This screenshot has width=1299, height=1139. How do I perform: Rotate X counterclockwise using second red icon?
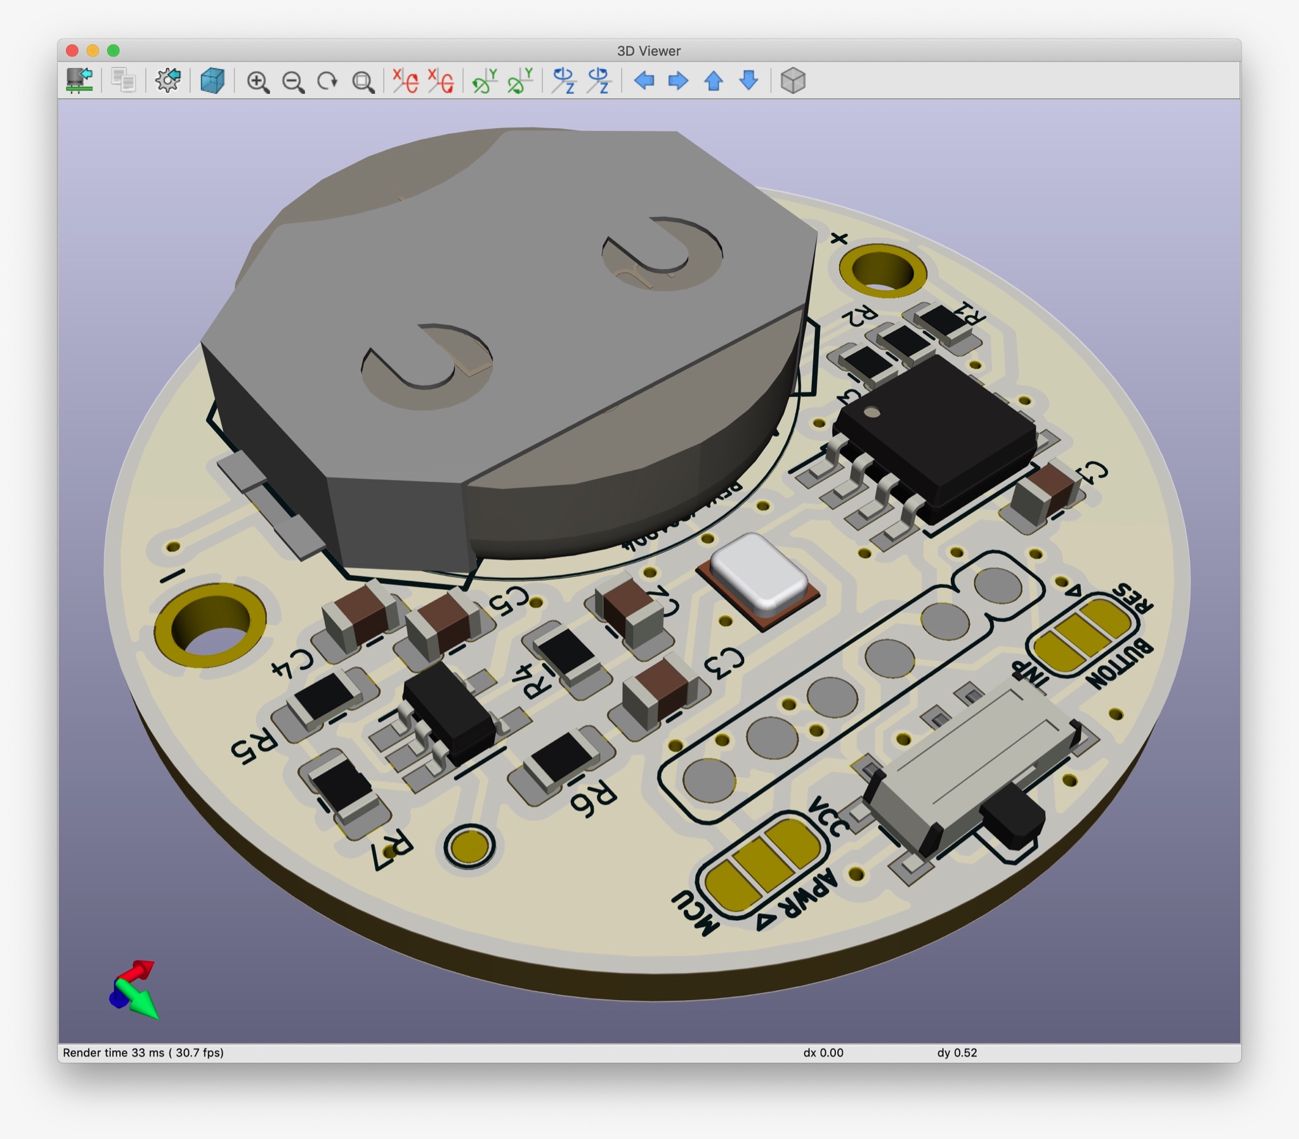coord(441,81)
